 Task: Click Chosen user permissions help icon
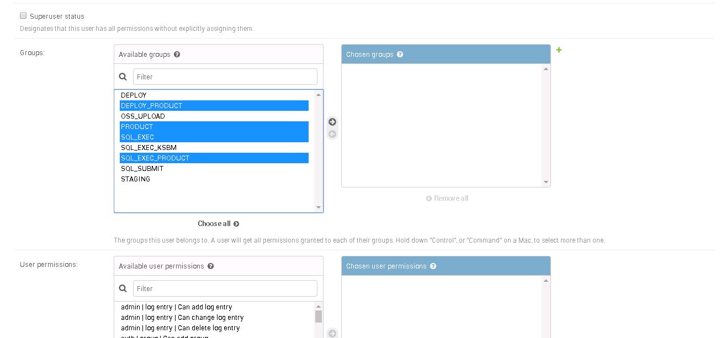tap(433, 266)
